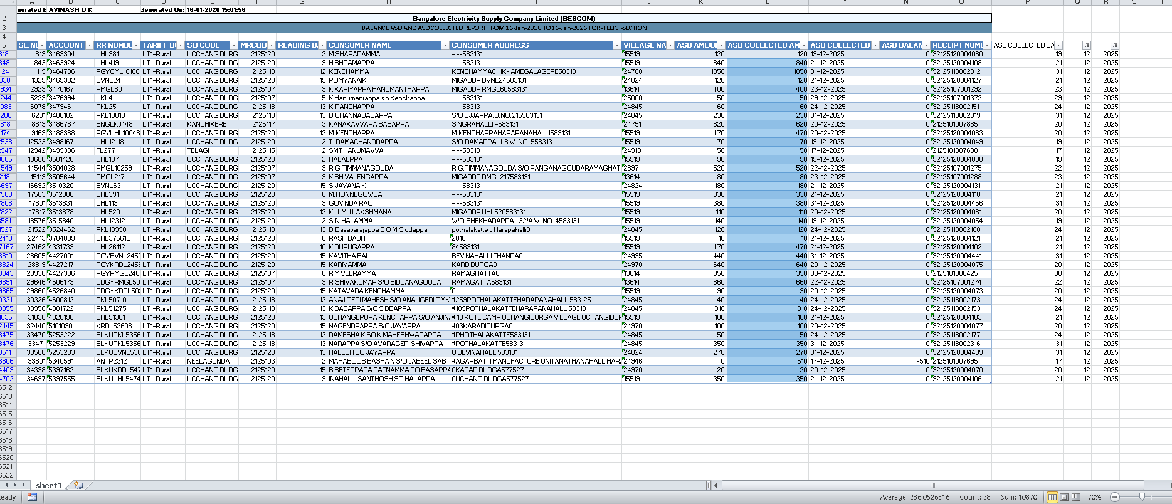Screen dimensions: 1172x504
Task: Click the 70% zoom level button
Action: point(1094,497)
